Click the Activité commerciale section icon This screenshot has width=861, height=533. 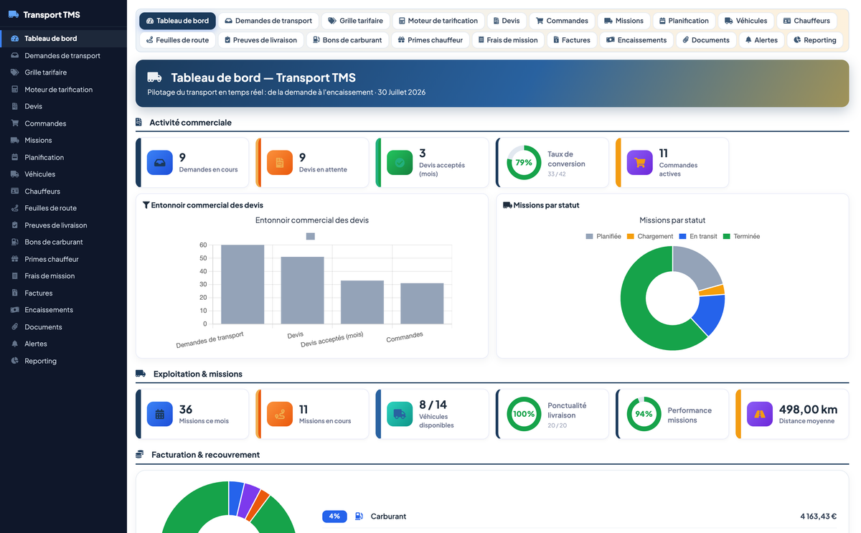139,123
